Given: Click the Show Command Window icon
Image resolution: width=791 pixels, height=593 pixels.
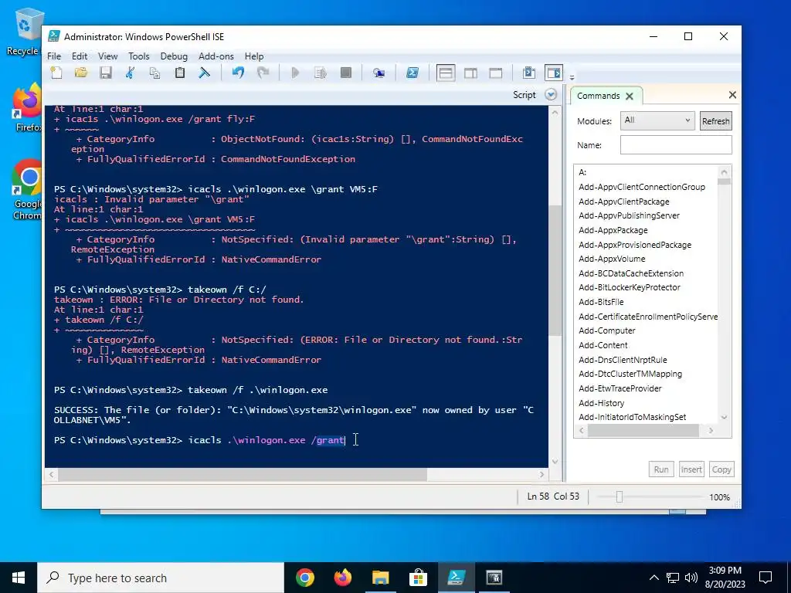Looking at the screenshot, I should (528, 73).
